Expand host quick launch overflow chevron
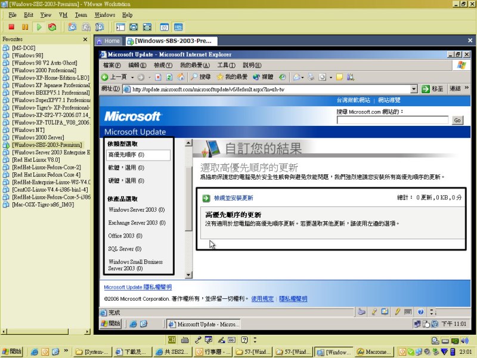477x358 pixels. point(66,350)
